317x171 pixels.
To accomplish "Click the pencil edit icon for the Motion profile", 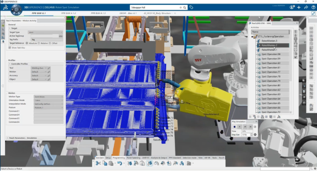I will click(x=49, y=72).
